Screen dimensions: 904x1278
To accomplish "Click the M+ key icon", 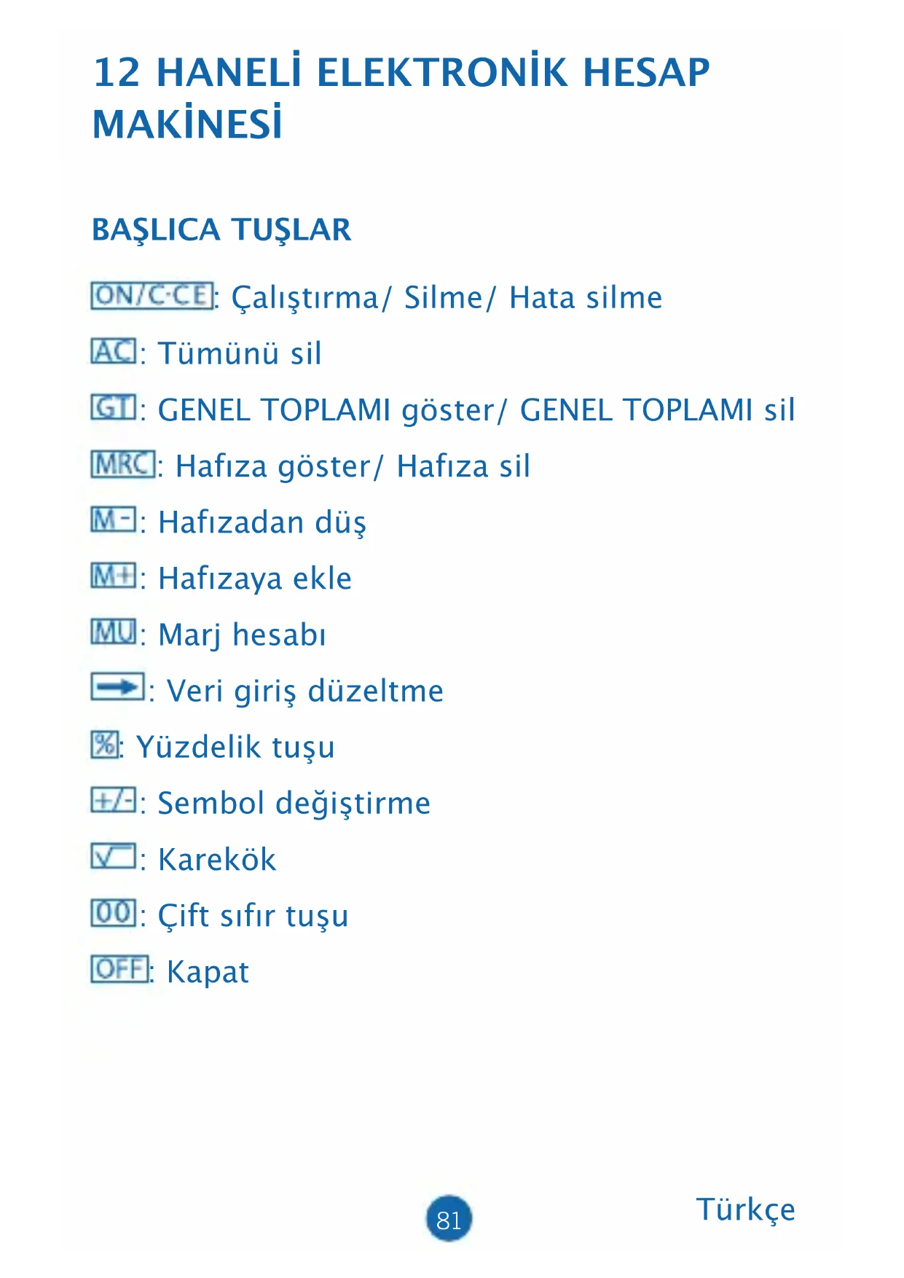I will pyautogui.click(x=114, y=576).
